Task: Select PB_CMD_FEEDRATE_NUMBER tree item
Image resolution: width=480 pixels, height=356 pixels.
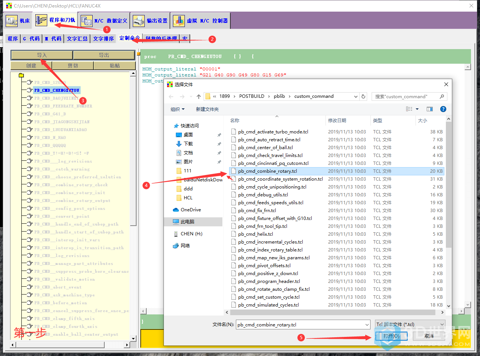Action: 63,106
